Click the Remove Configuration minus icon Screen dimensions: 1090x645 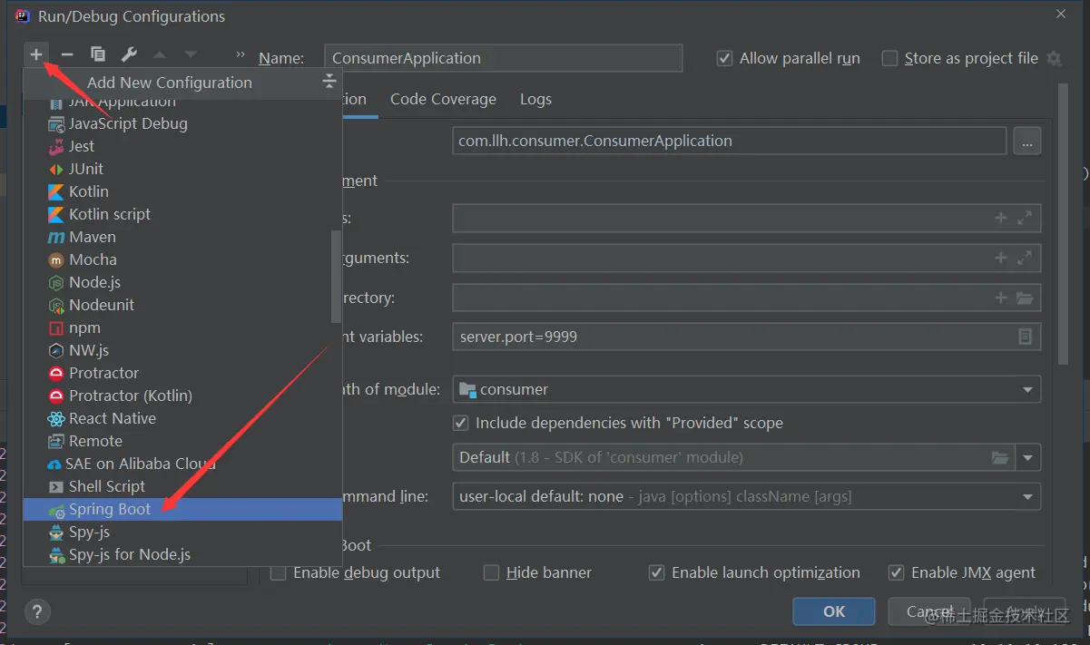coord(66,55)
